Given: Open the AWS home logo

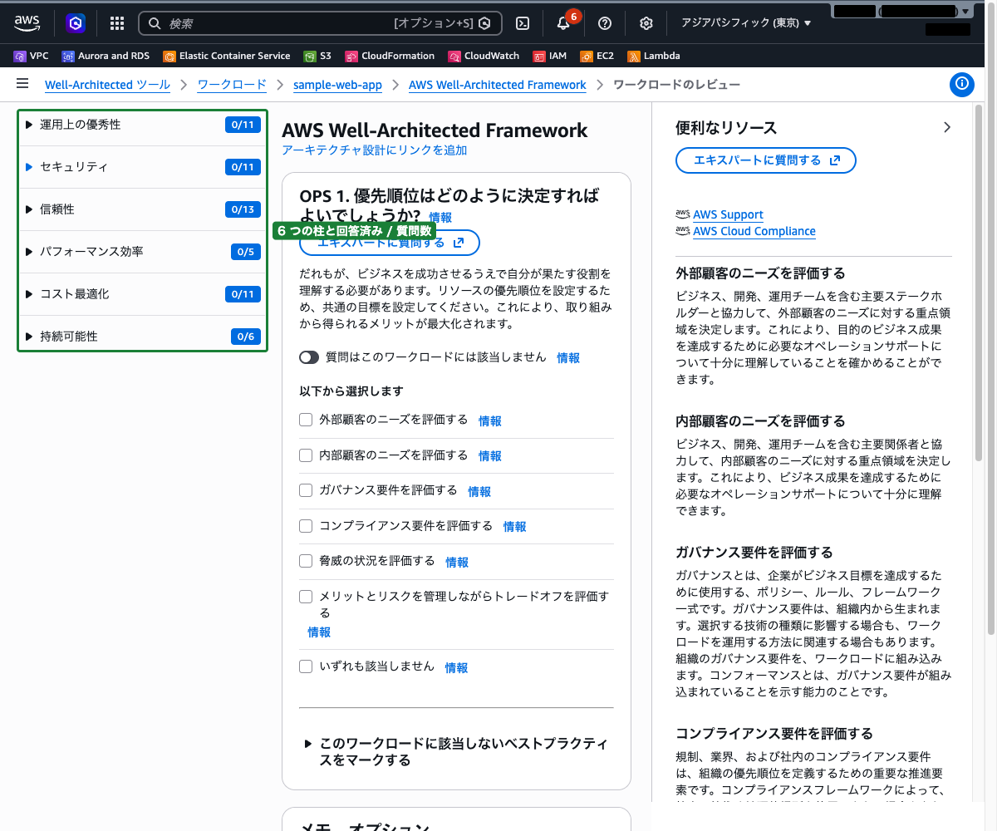Looking at the screenshot, I should tap(27, 23).
